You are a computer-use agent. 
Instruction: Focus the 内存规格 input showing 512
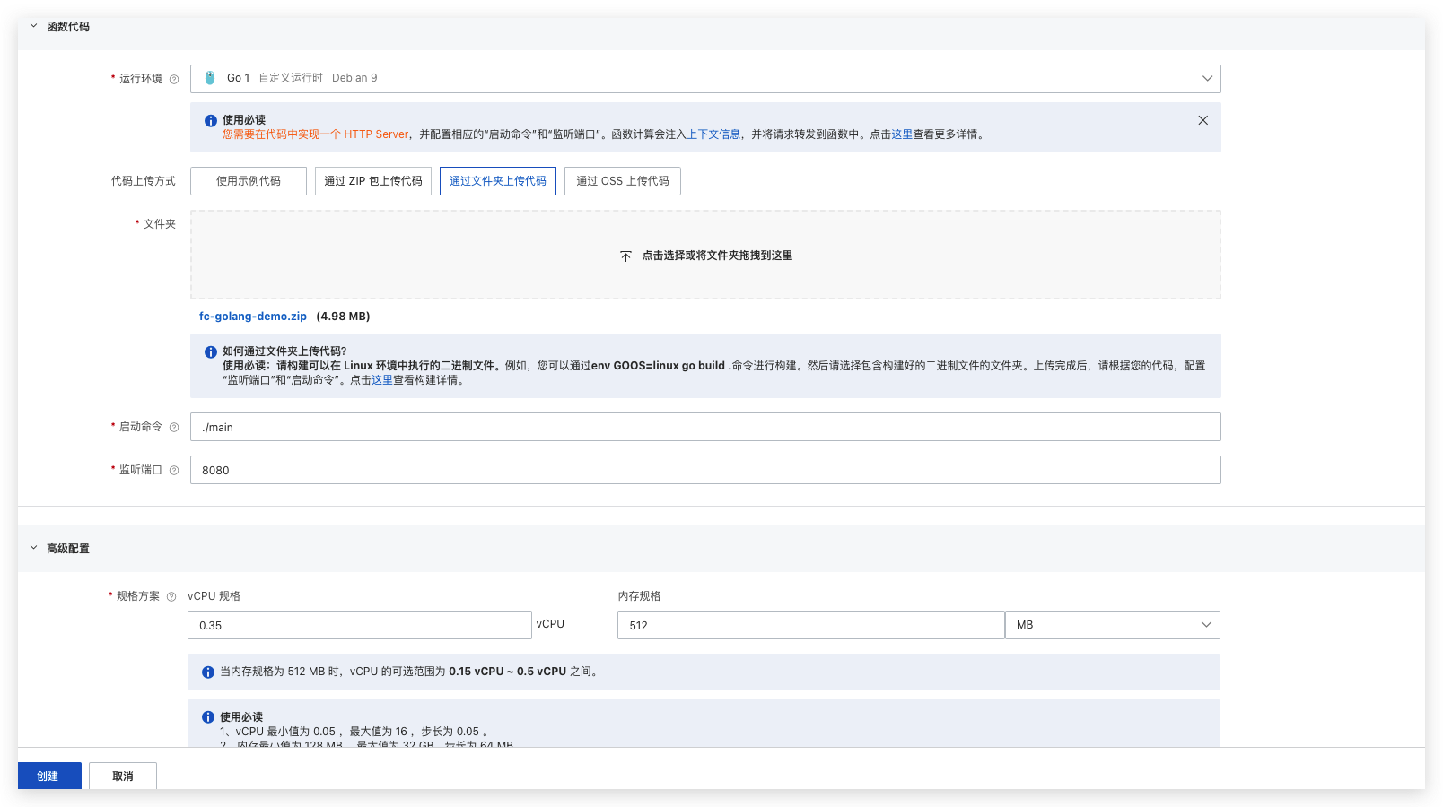coord(811,625)
